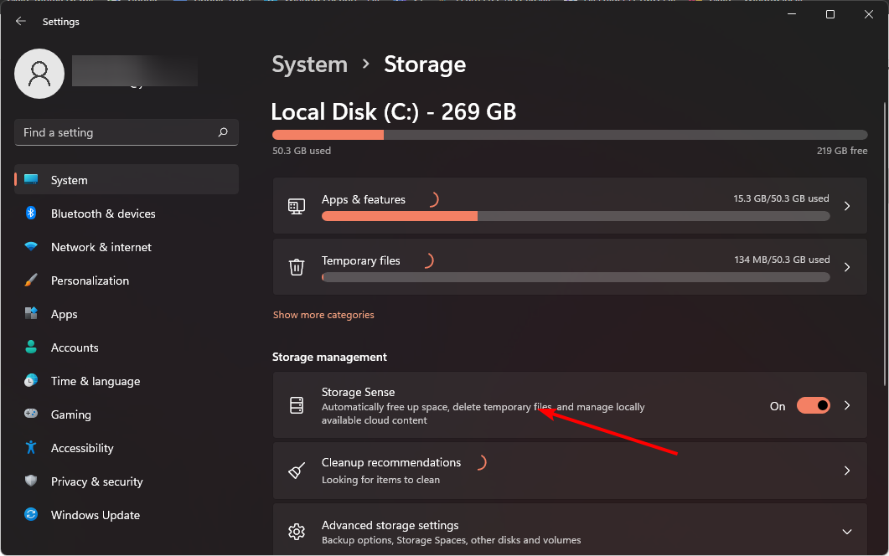Image resolution: width=889 pixels, height=556 pixels.
Task: Select the Storage Sense icon
Action: click(x=296, y=404)
